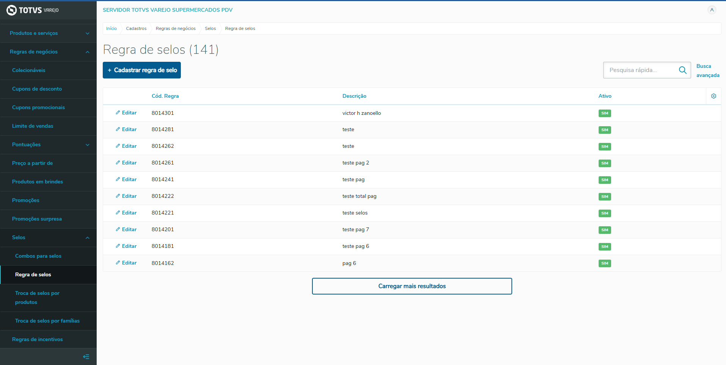Collapse Regras de negócios chevron
Screen dimensions: 726x365
[88, 52]
